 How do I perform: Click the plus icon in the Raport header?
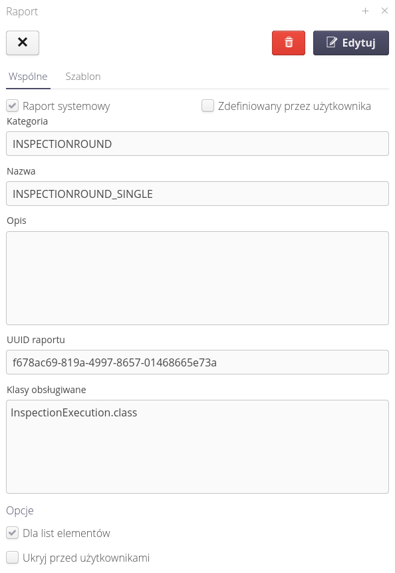(x=365, y=11)
